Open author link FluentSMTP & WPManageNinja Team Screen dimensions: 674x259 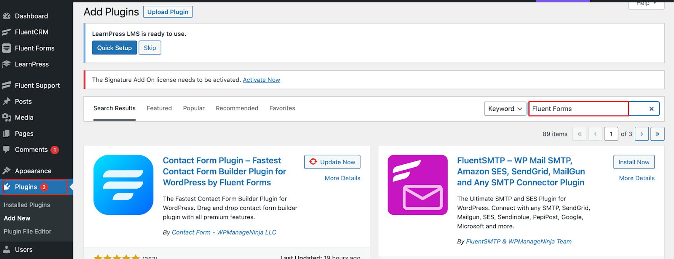pyautogui.click(x=519, y=241)
